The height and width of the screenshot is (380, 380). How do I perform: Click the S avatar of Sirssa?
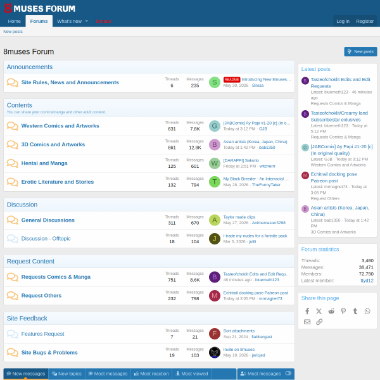(x=215, y=82)
